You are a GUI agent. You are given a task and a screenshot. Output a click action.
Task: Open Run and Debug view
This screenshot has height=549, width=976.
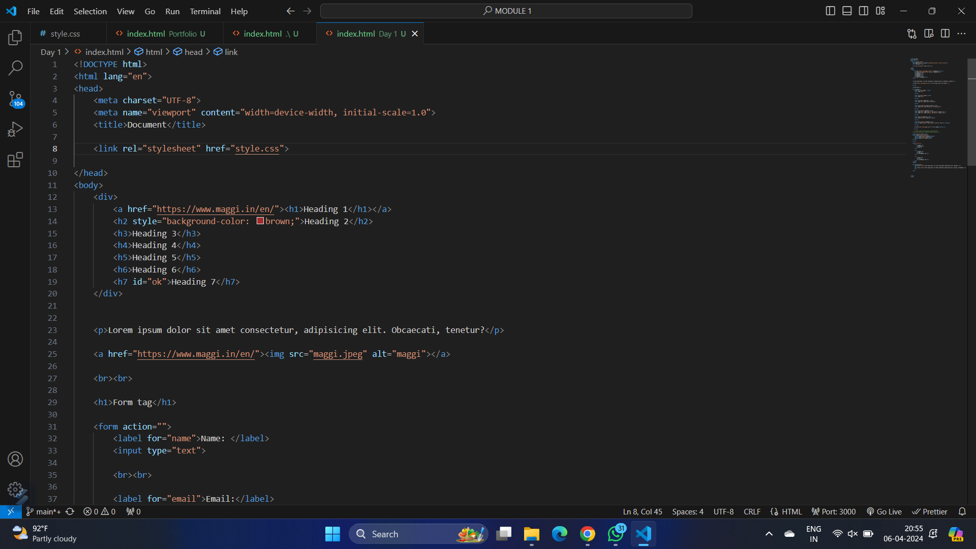[x=15, y=129]
